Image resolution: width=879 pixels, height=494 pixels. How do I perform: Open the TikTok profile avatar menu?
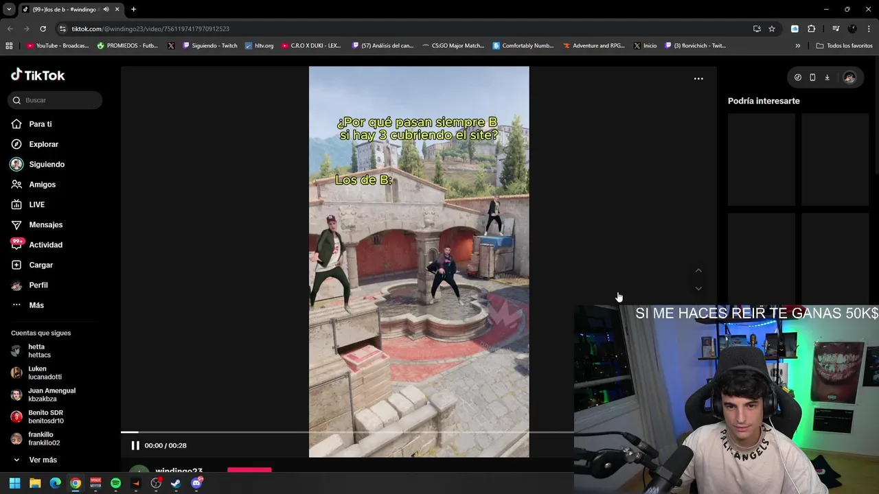(x=849, y=78)
